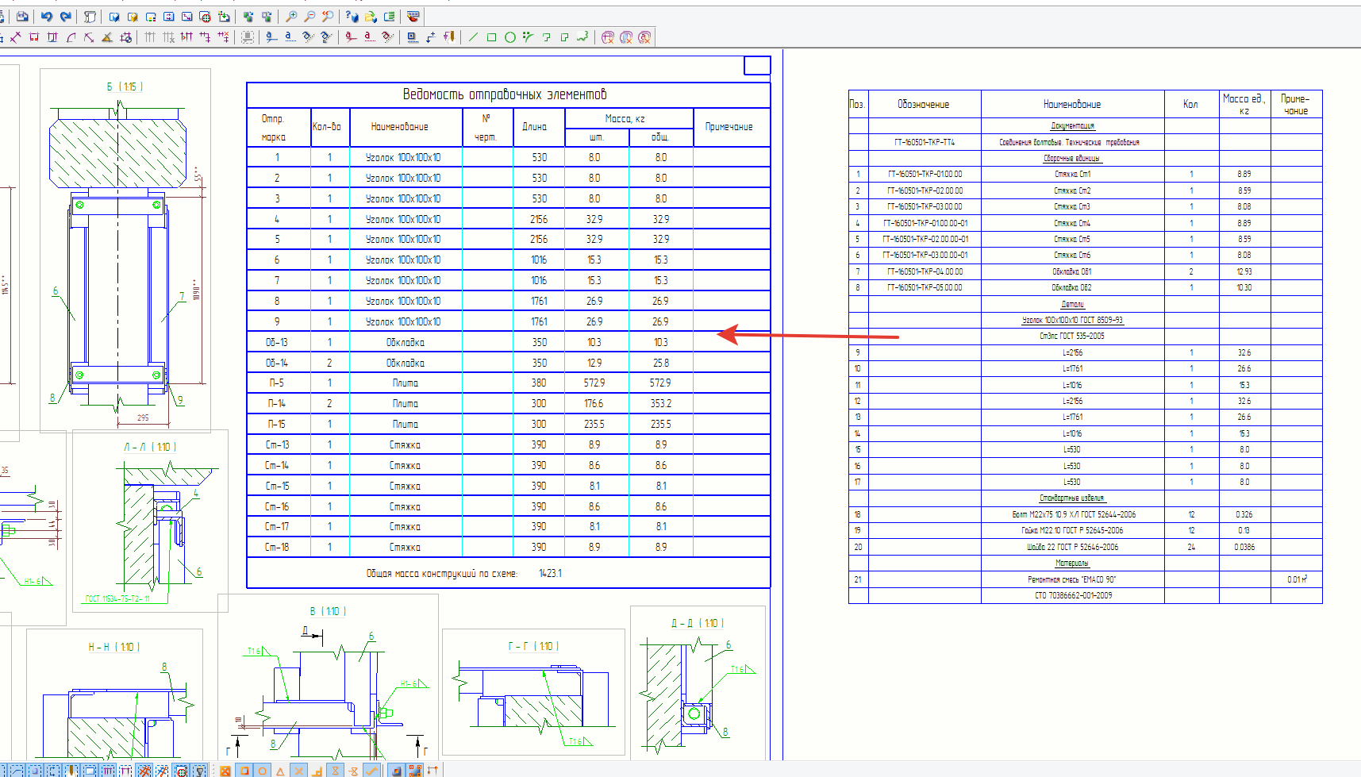The image size is (1361, 777).
Task: Toggle the orange square snap mode
Action: pos(244,771)
